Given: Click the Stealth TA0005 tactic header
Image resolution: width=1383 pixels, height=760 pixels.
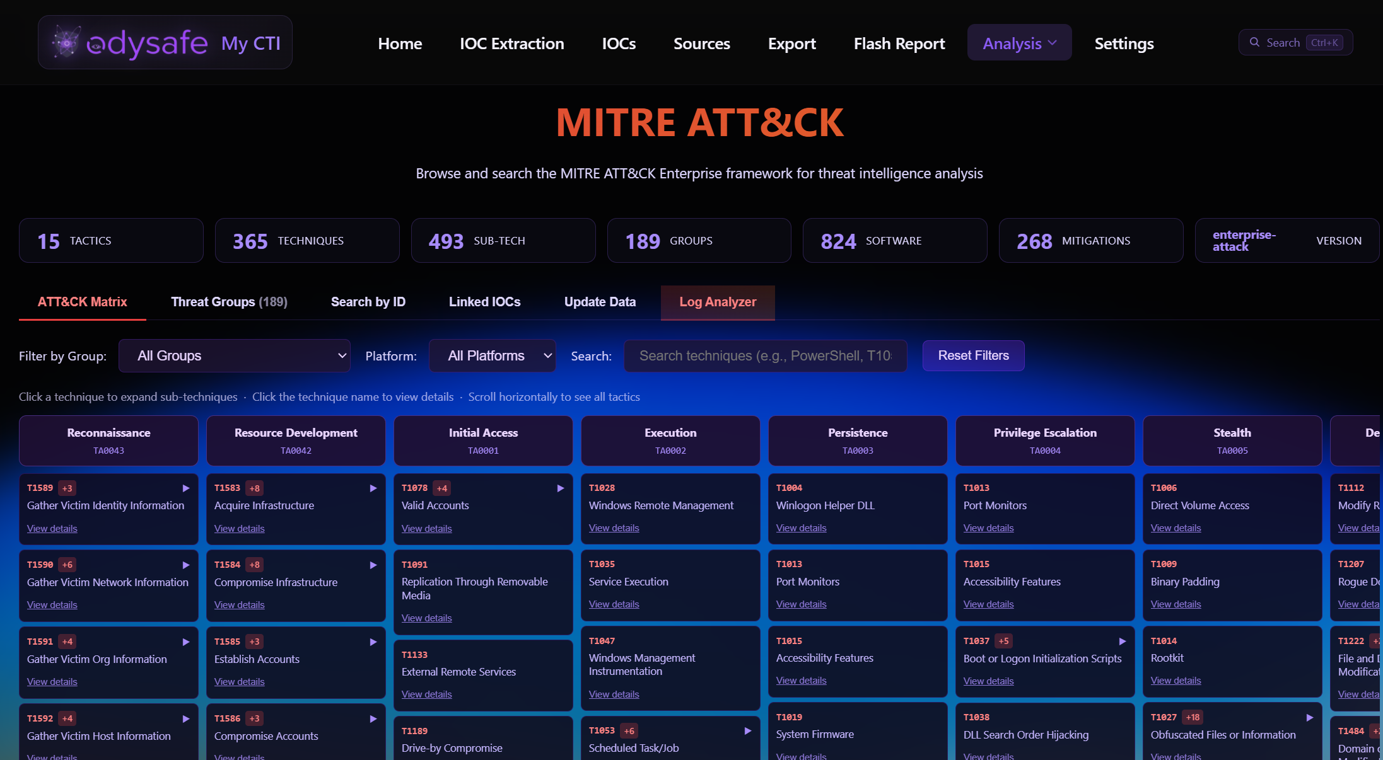Looking at the screenshot, I should coord(1232,440).
